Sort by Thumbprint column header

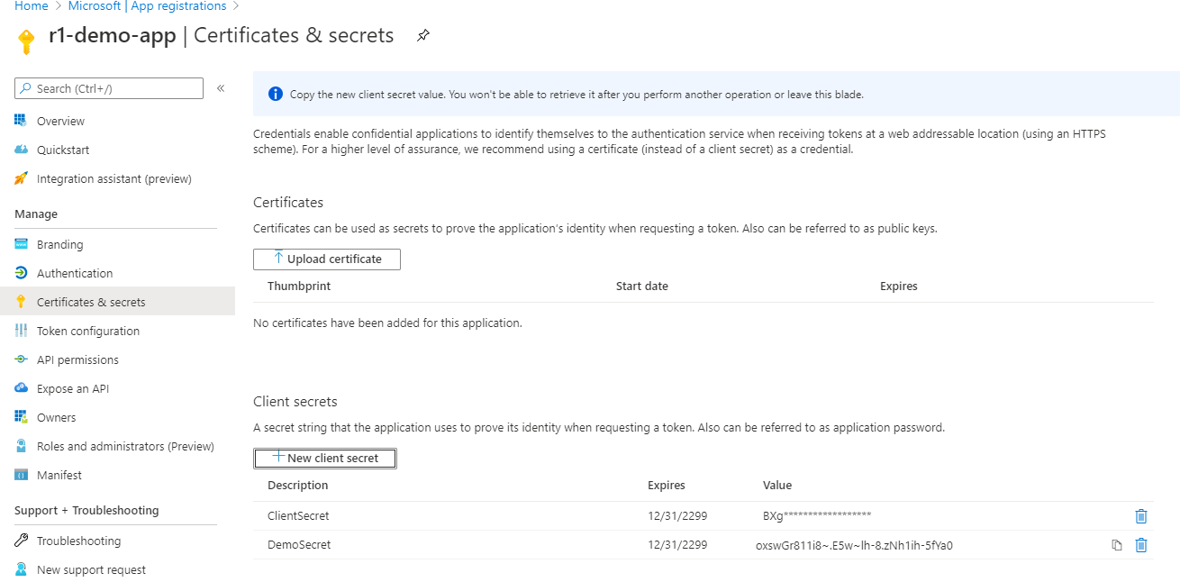click(x=299, y=286)
